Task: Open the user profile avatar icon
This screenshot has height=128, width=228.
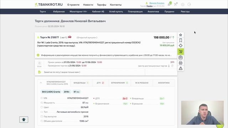Action: [146, 3]
